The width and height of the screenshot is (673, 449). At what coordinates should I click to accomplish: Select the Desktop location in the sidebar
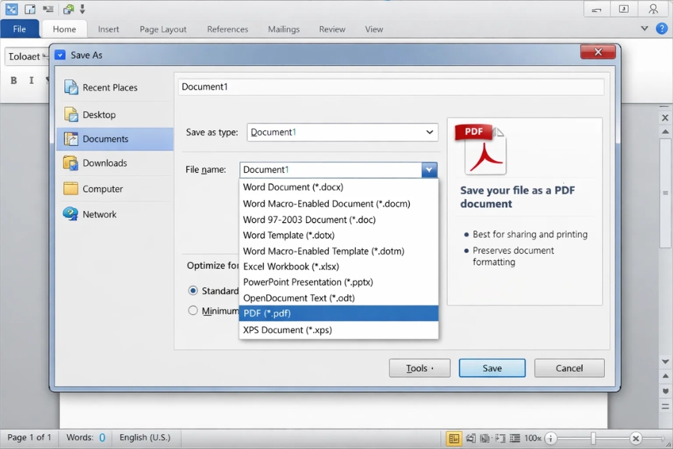pos(99,114)
